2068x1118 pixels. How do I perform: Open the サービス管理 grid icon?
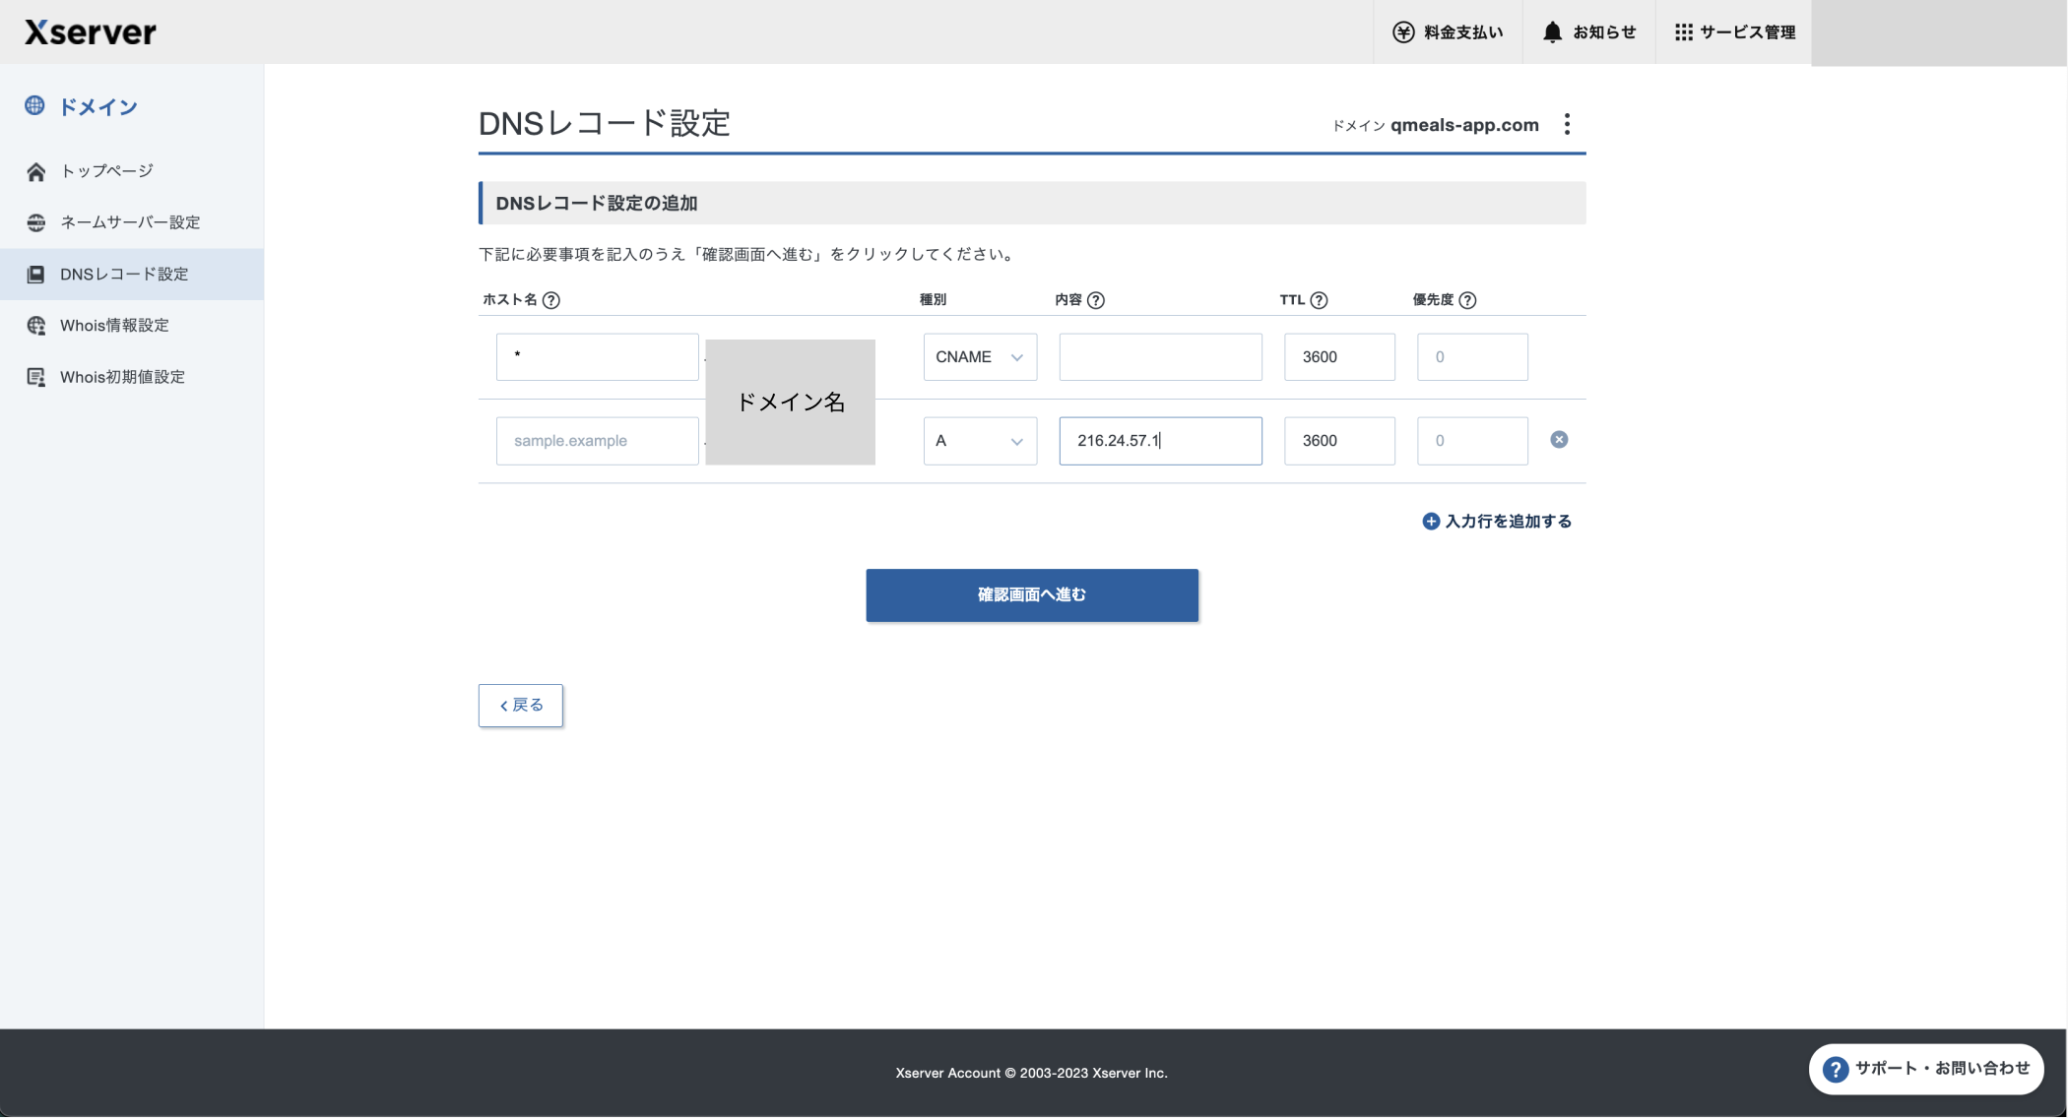[x=1686, y=31]
